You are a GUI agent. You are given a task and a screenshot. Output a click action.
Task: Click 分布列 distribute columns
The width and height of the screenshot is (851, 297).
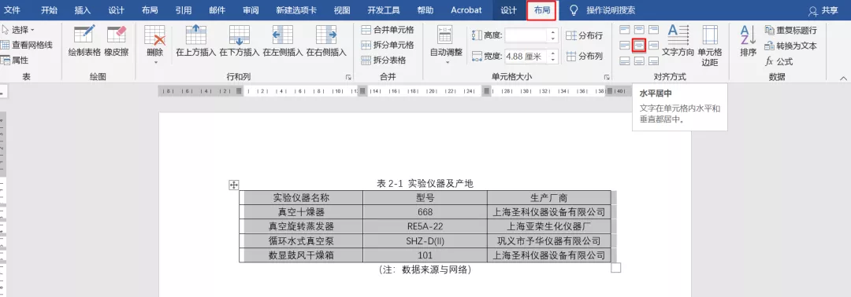585,57
